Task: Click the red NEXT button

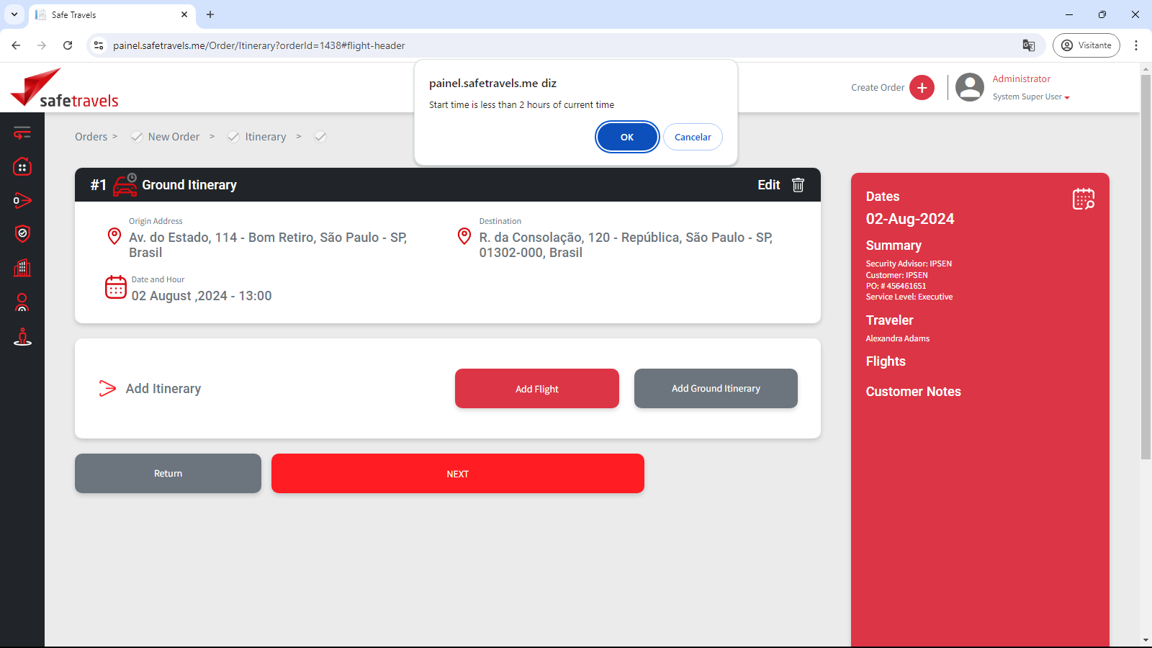Action: coord(458,474)
